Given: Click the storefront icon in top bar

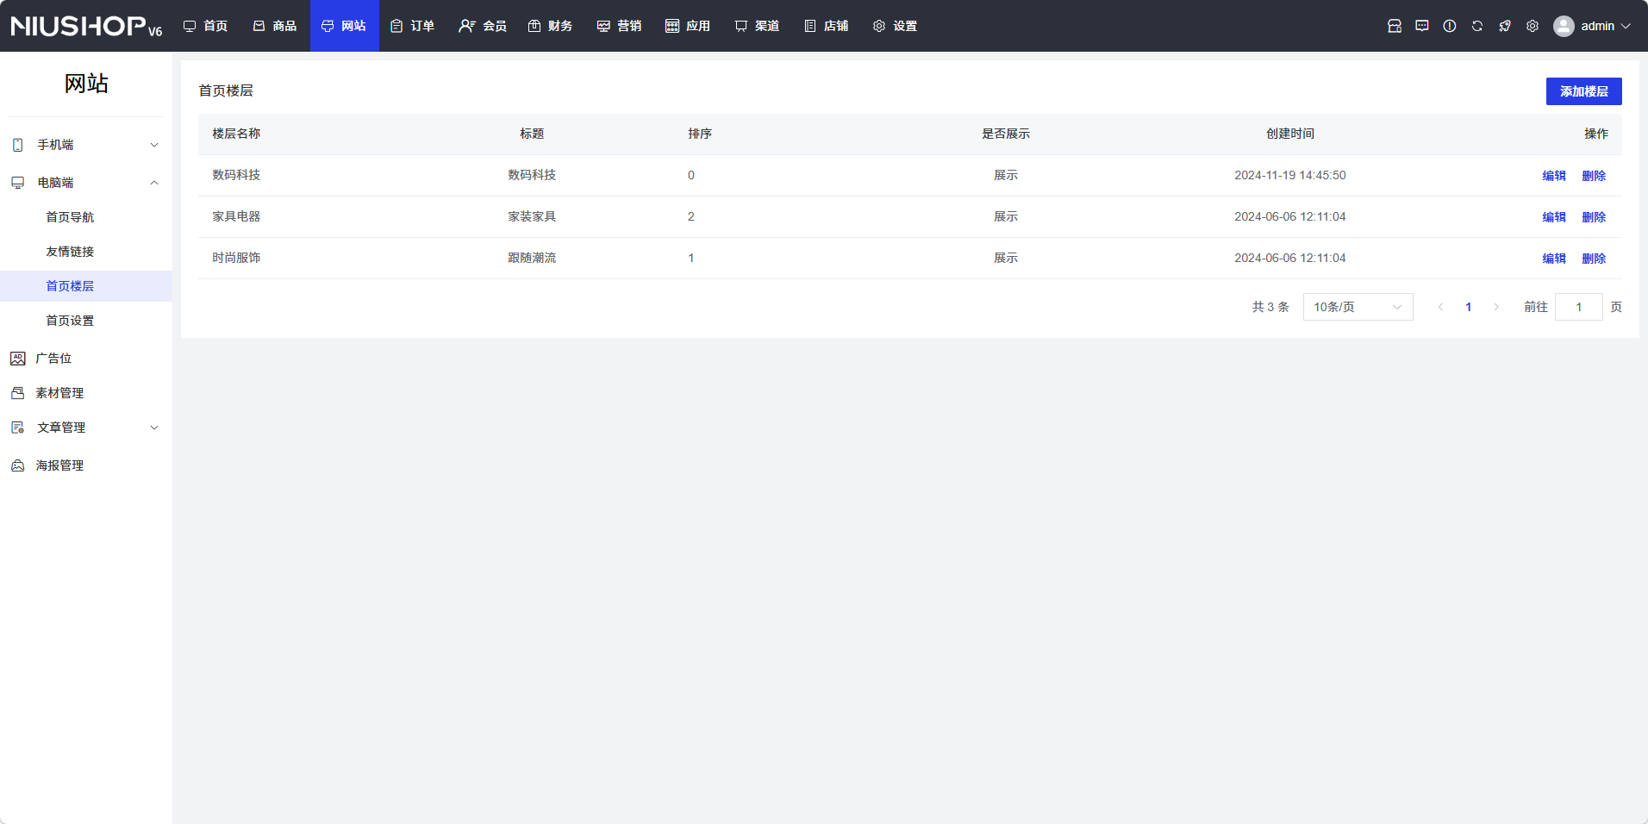Looking at the screenshot, I should tap(1394, 26).
